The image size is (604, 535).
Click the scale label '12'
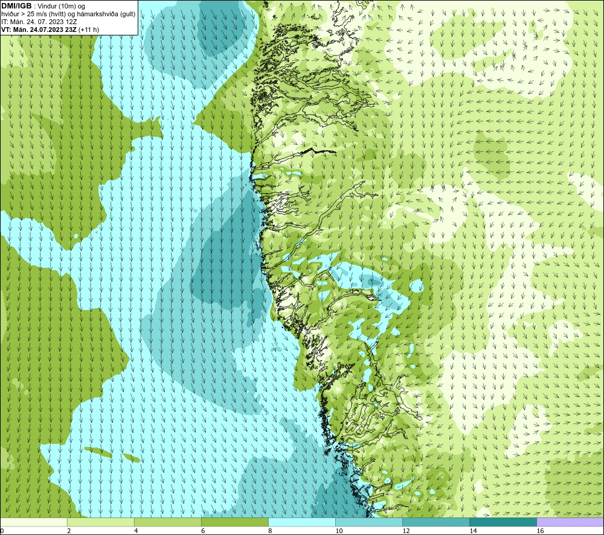406,531
